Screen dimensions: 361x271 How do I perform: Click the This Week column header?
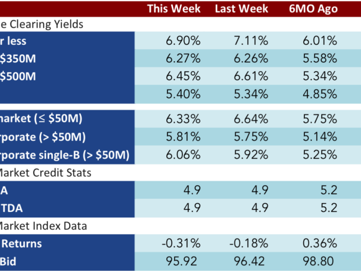(x=174, y=9)
